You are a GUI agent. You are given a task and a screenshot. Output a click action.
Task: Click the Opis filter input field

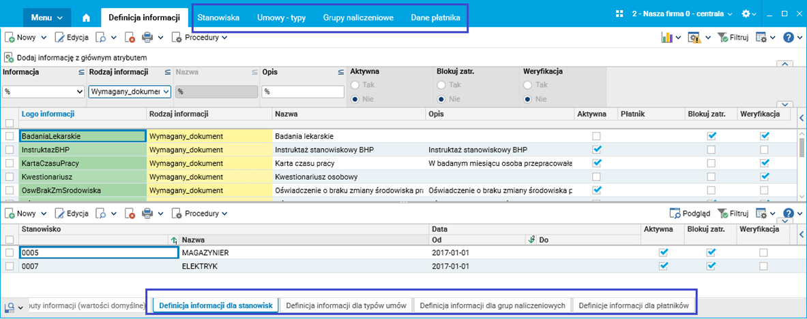click(303, 92)
